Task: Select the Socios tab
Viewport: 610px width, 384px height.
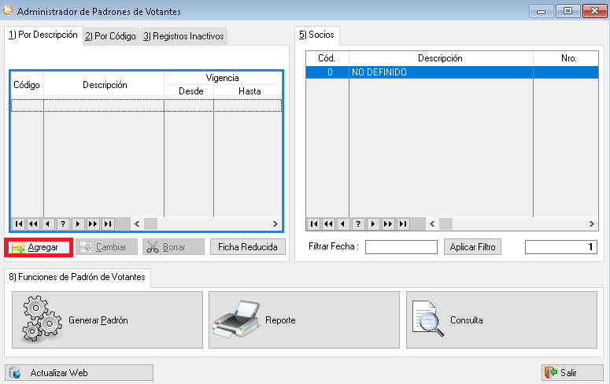Action: pyautogui.click(x=316, y=35)
